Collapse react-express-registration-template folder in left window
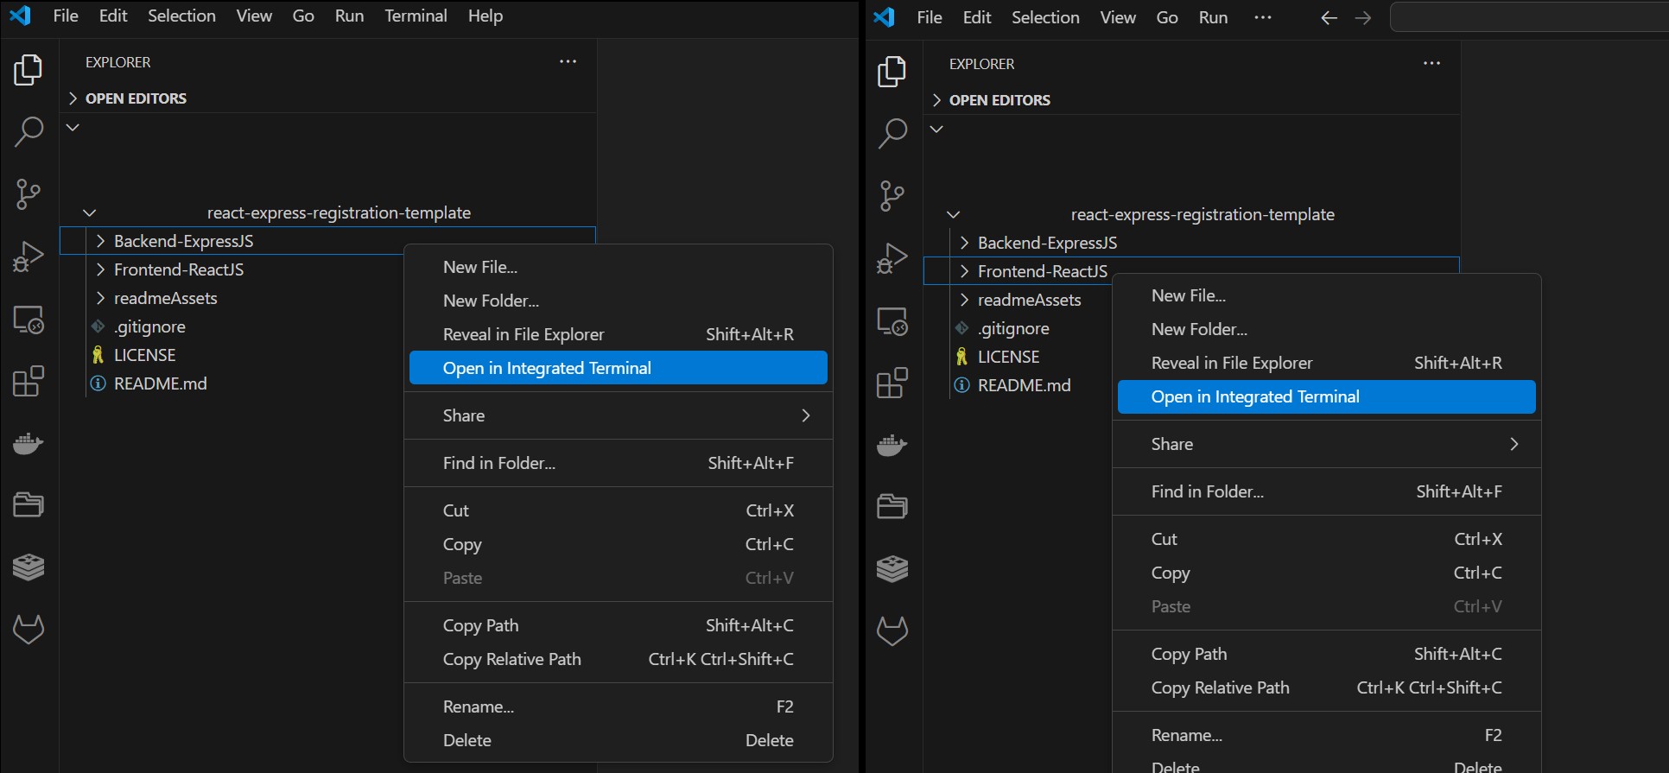Viewport: 1669px width, 773px height. [89, 212]
